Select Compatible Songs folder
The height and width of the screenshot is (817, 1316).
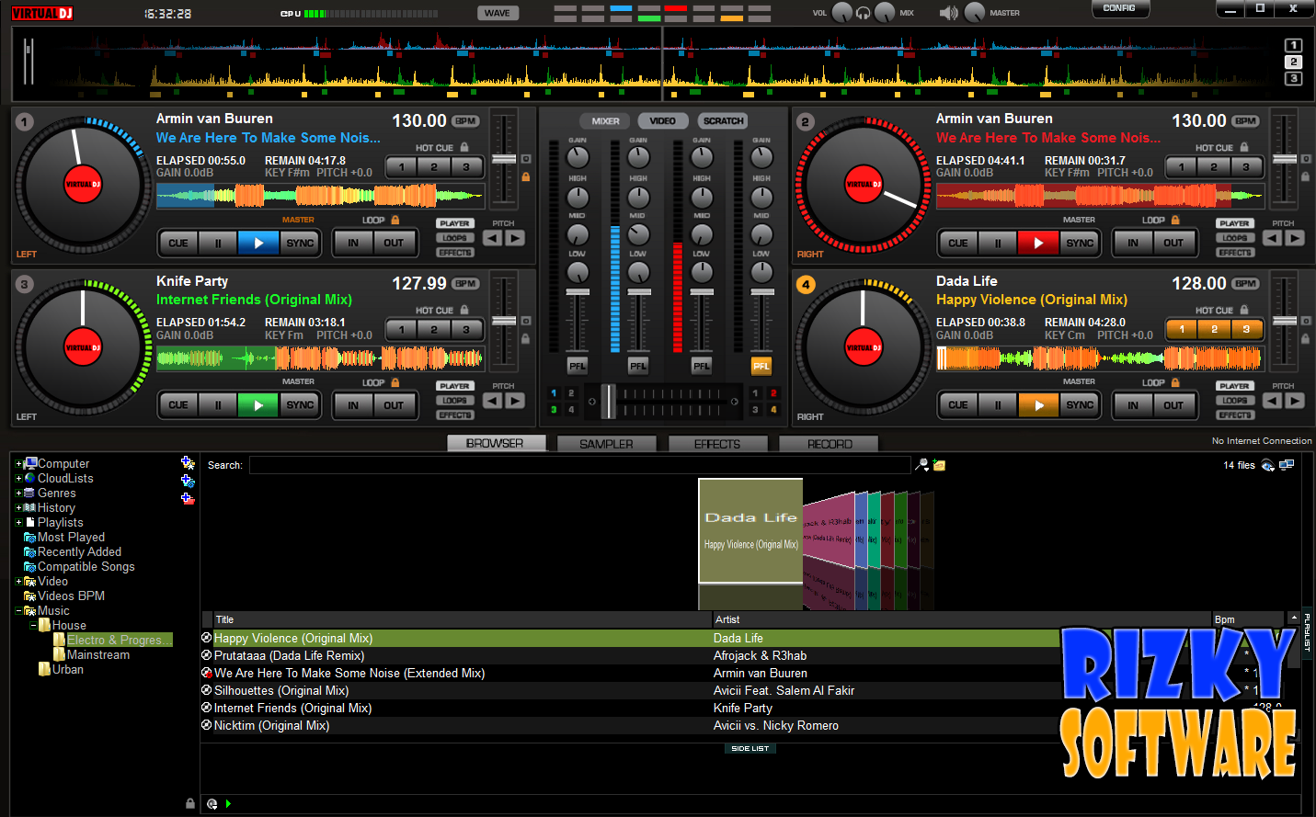(x=86, y=567)
